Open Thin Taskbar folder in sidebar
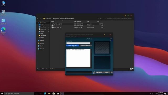The width and height of the screenshot is (168, 95). click(43, 35)
